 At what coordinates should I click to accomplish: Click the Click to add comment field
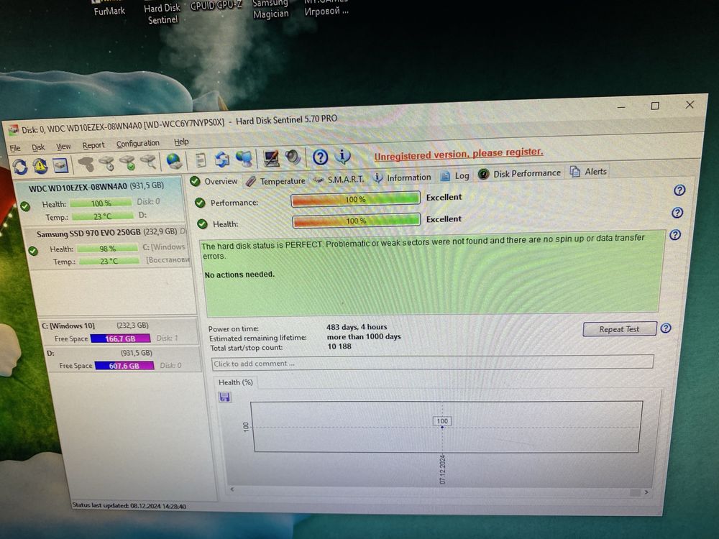[x=432, y=362]
